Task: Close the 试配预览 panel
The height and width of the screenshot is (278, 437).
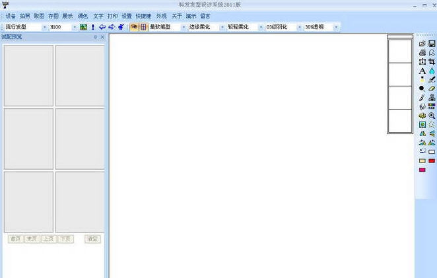Action: point(102,37)
